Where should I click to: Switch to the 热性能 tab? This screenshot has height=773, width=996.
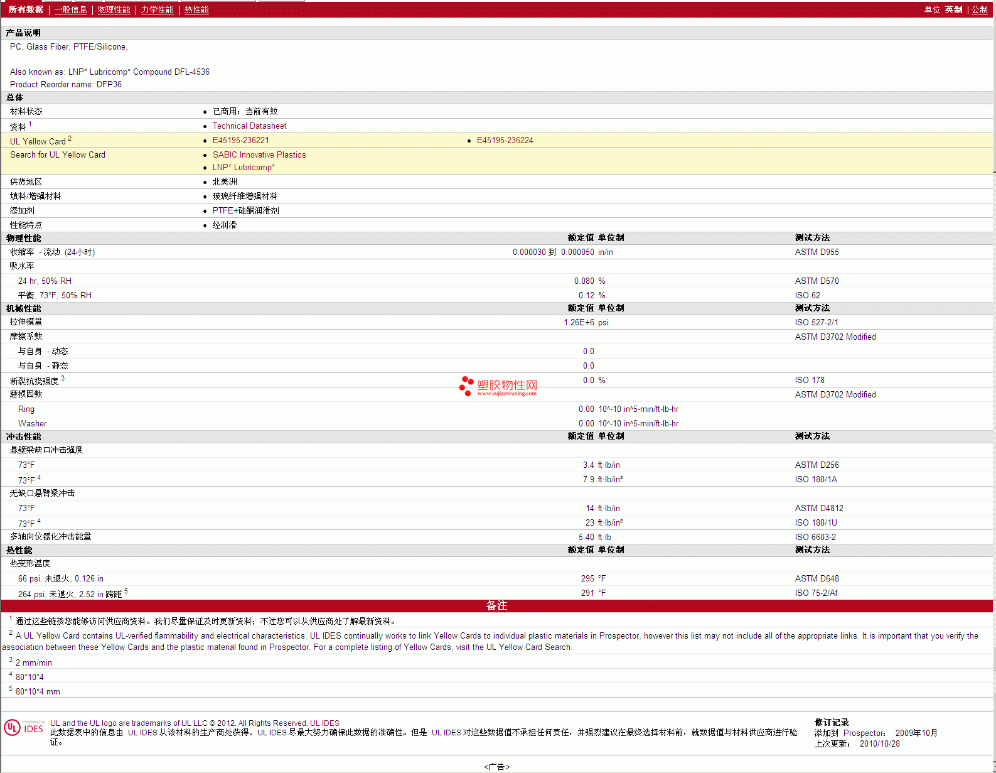point(196,10)
